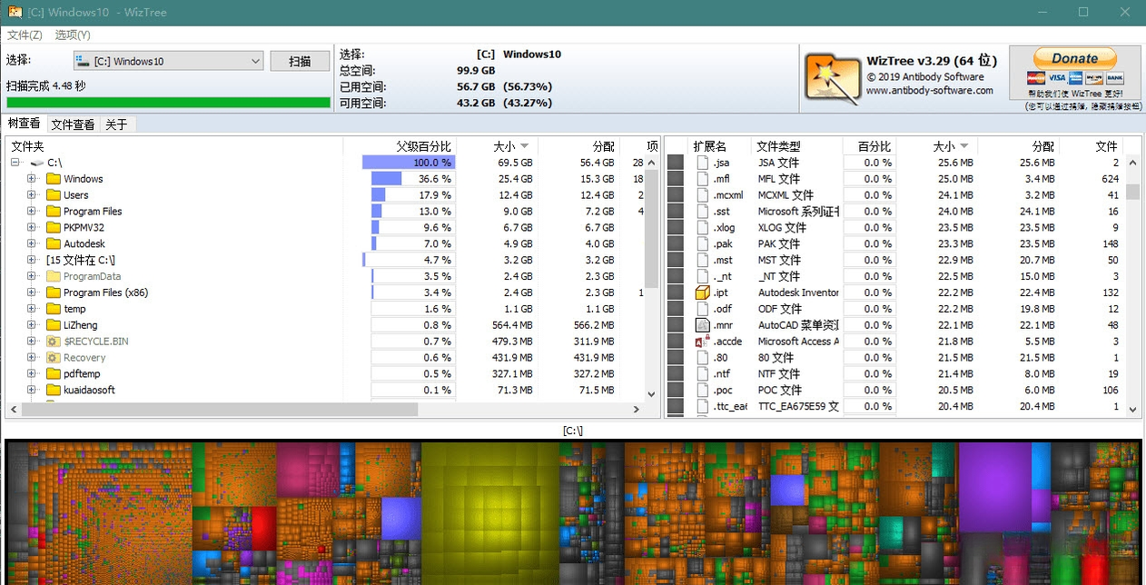The image size is (1146, 585).
Task: Sort file types by 扩展名 header
Action: (x=720, y=146)
